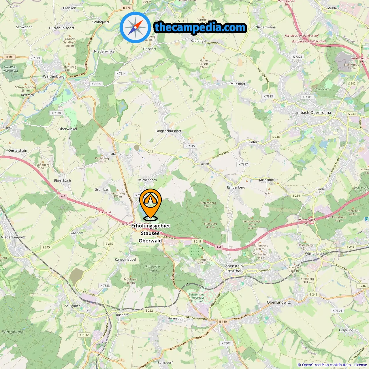
Task: Select the Waldenburg town label
Action: (x=54, y=76)
